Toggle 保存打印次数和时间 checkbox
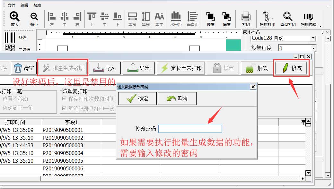The width and height of the screenshot is (334, 189). 64,99
